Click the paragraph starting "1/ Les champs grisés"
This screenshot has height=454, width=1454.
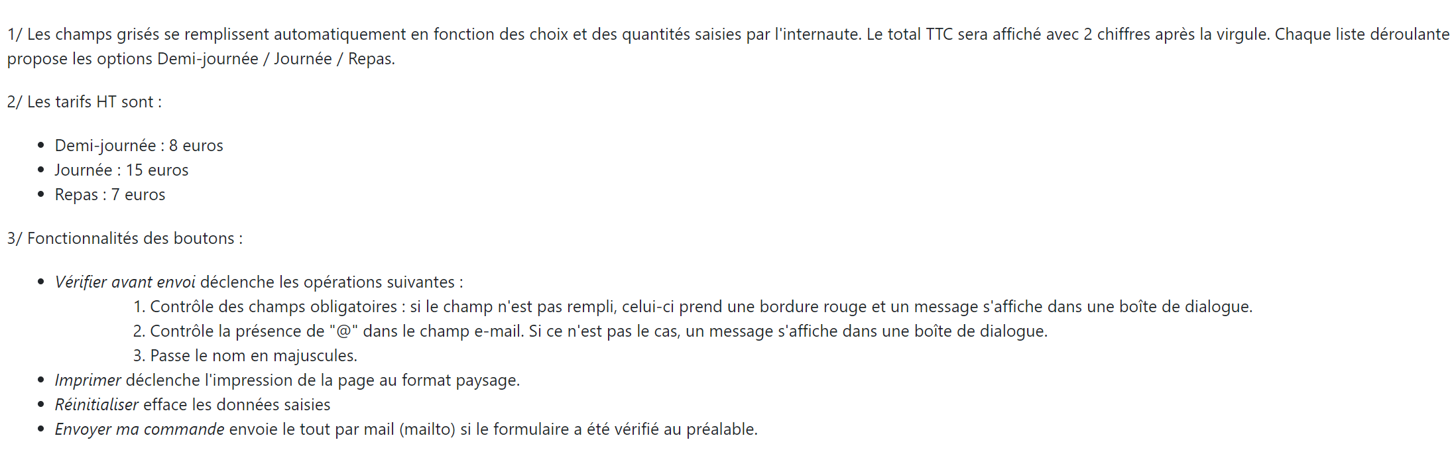coord(398,34)
